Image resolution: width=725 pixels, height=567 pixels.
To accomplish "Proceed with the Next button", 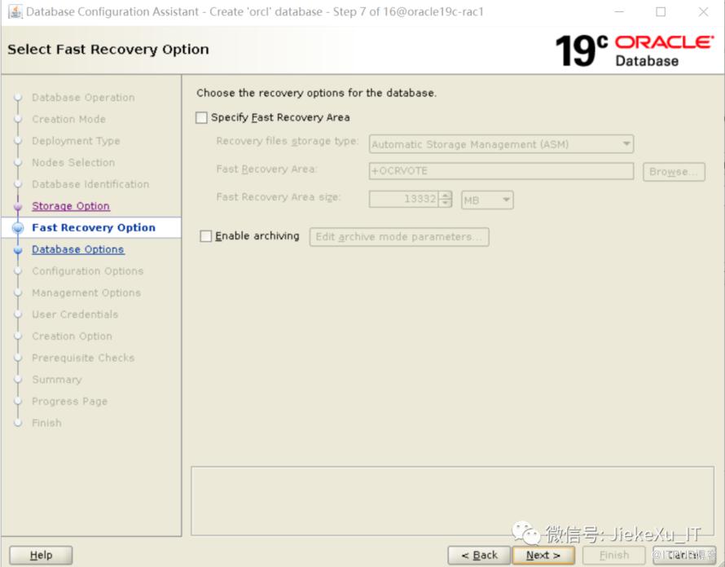I will 543,555.
